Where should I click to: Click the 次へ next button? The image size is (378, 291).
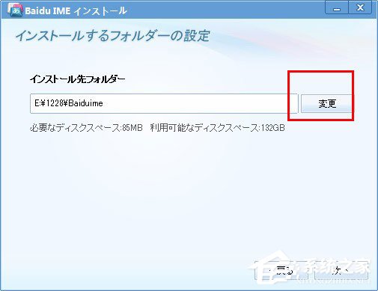341,270
